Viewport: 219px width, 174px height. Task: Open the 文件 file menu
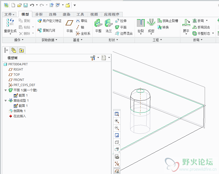click(9, 14)
